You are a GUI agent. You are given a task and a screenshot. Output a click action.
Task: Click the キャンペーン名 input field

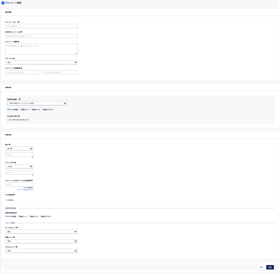tap(41, 26)
